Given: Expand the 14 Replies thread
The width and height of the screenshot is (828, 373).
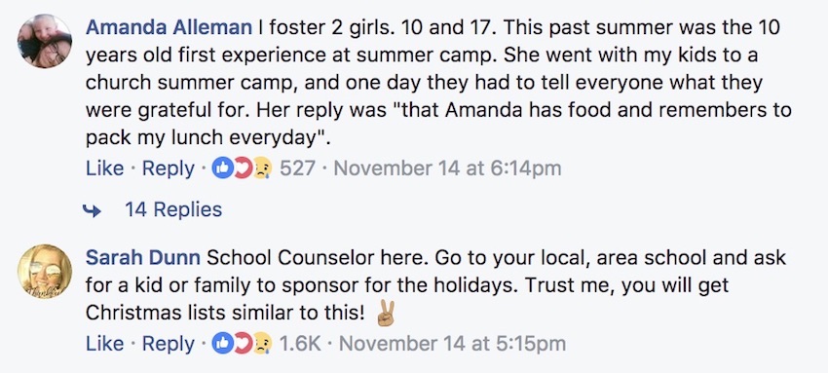Looking at the screenshot, I should pyautogui.click(x=173, y=209).
